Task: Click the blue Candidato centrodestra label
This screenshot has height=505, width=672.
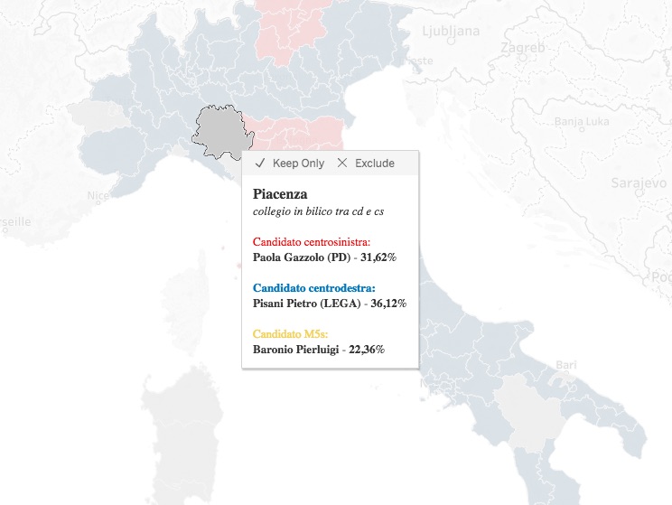Action: click(x=313, y=287)
